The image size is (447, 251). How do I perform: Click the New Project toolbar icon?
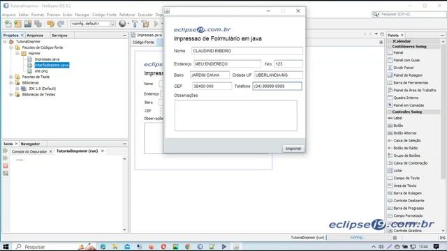[18, 24]
